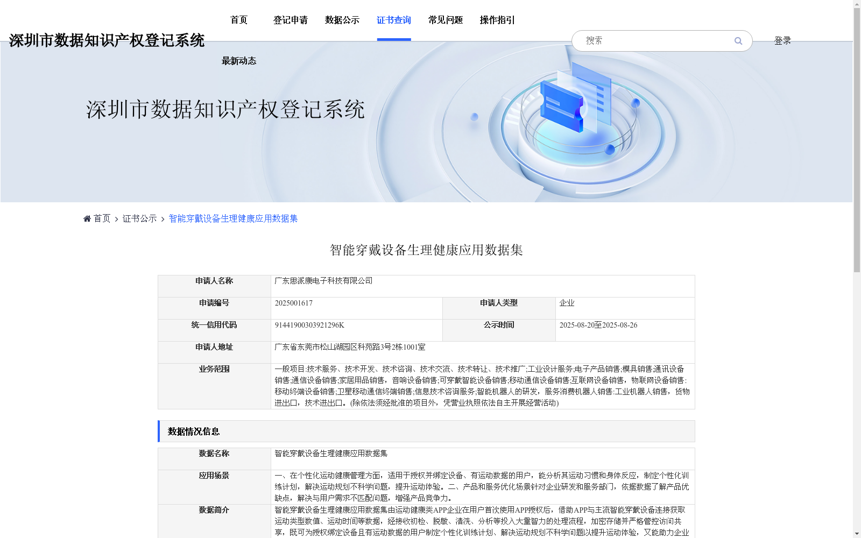This screenshot has height=538, width=861.
Task: Click the 深圳市数据知识产权登记系统 site title
Action: tap(107, 40)
